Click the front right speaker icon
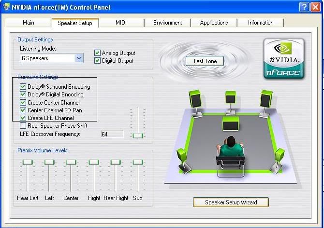324x228 pixels. pos(265,99)
